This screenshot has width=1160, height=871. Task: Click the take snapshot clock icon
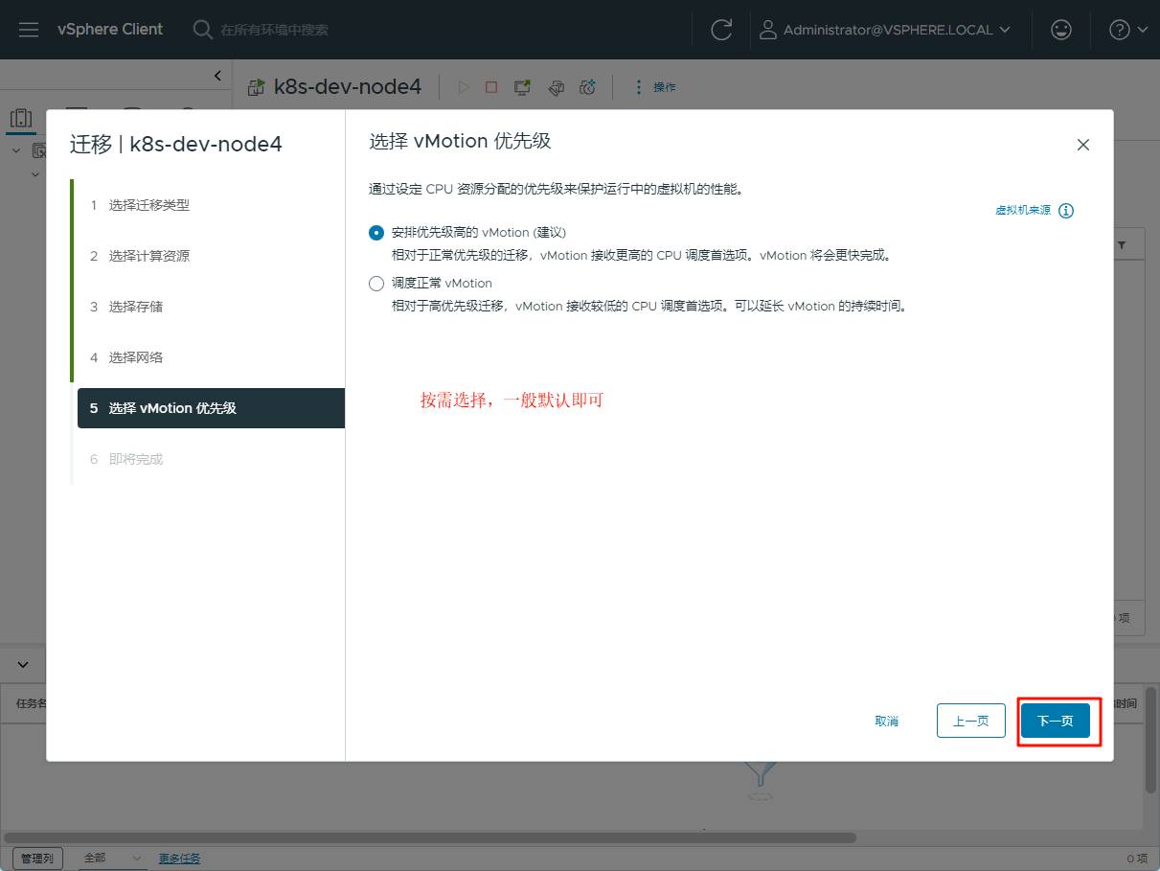click(588, 87)
